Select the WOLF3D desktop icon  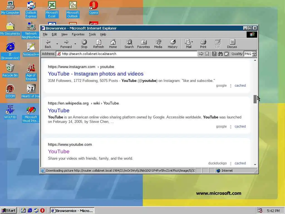click(10, 112)
